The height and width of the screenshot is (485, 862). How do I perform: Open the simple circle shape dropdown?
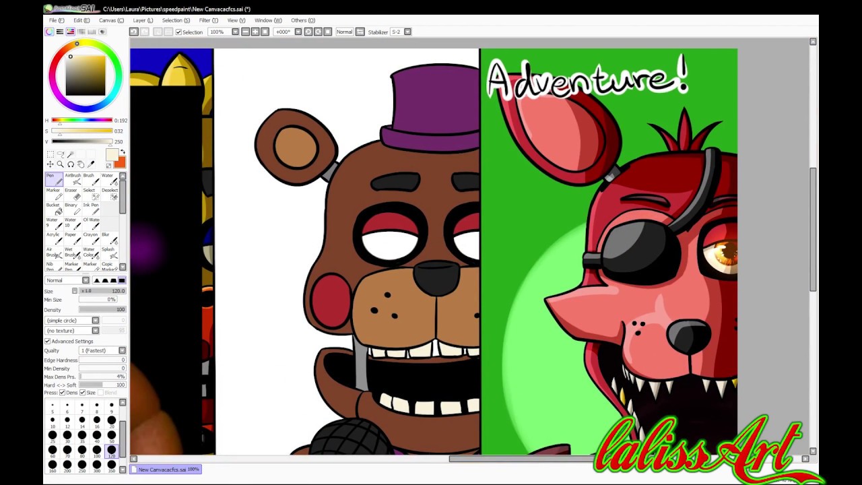pos(96,321)
